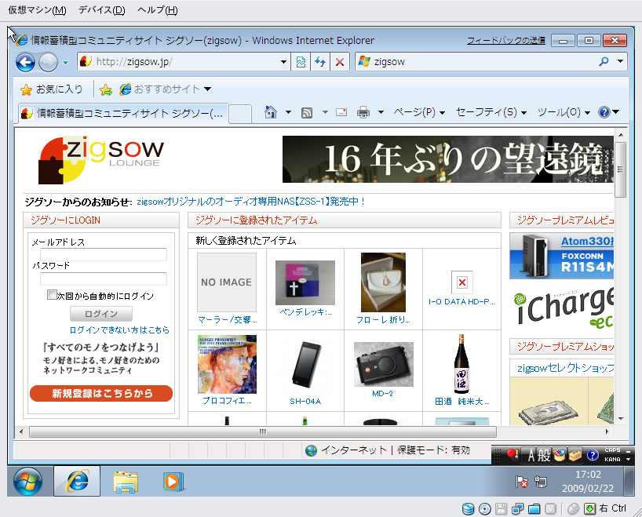Click the refresh page icon
Screen dimensions: 642x517
[320, 62]
